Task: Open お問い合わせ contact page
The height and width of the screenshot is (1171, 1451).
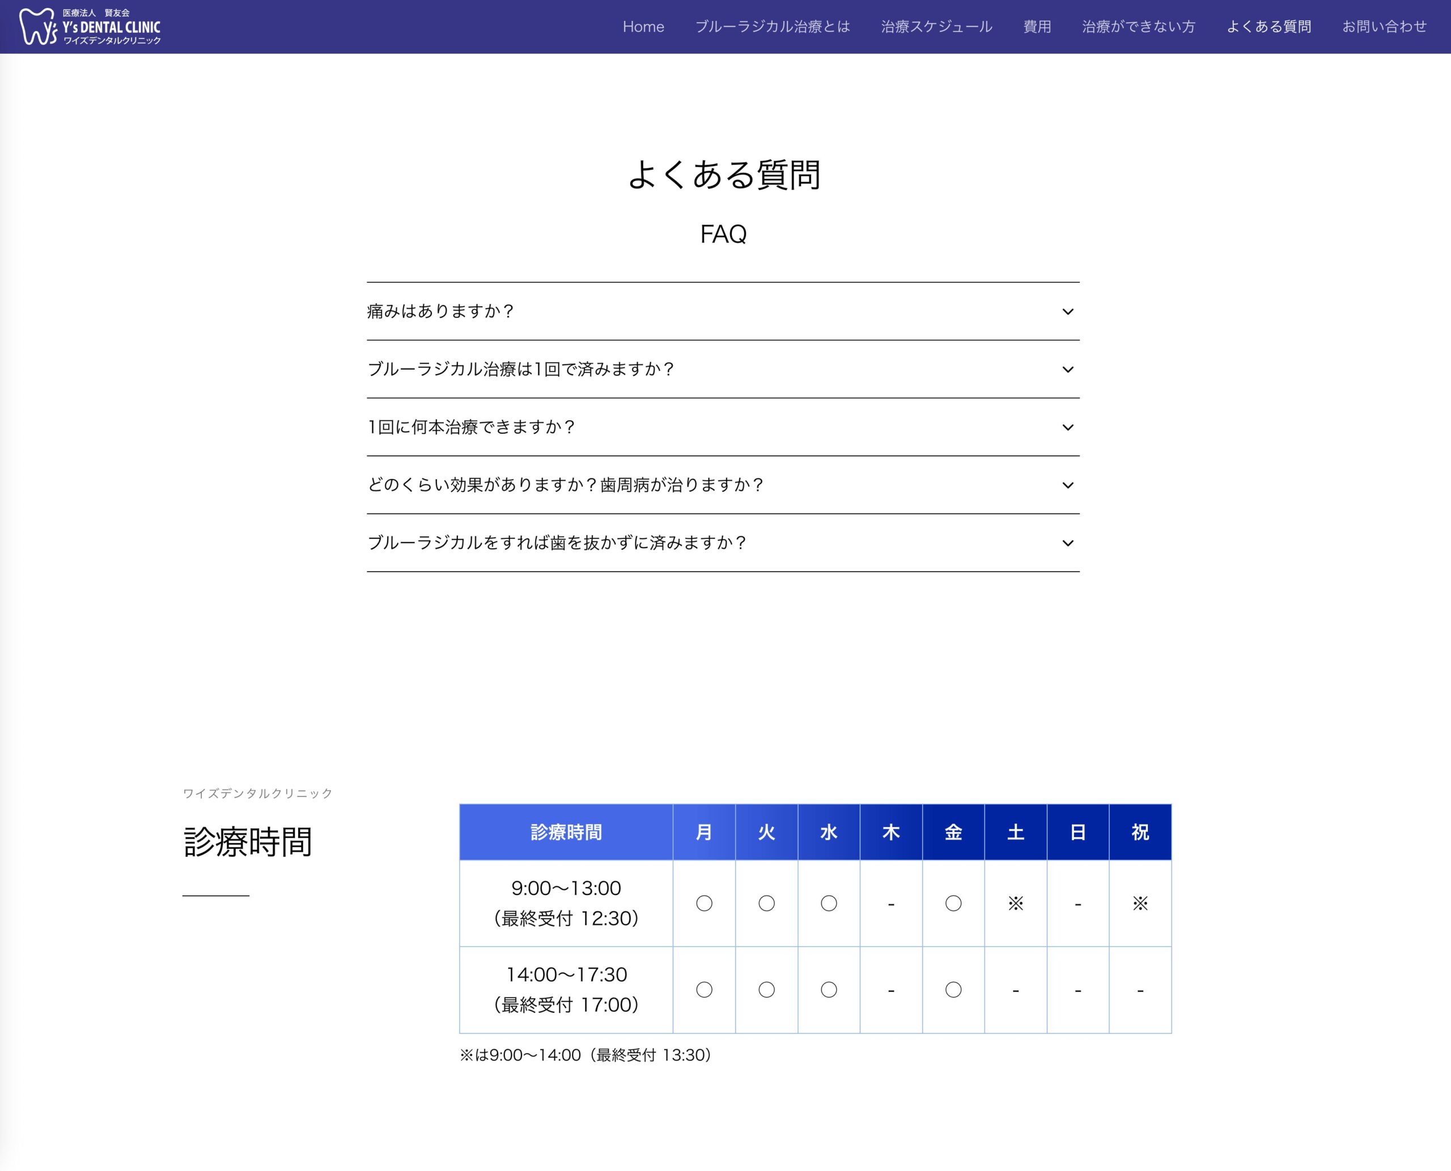Action: click(1384, 26)
